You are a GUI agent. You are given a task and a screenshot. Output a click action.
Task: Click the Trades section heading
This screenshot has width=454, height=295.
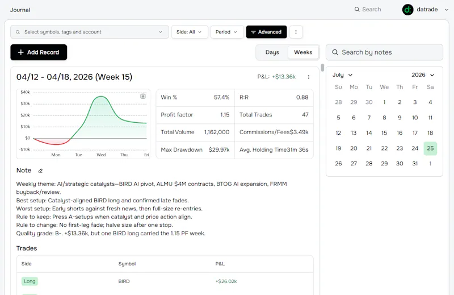click(27, 248)
